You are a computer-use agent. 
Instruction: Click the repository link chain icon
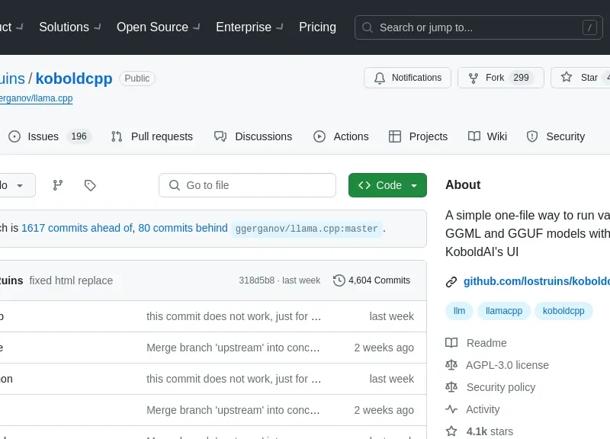pos(451,281)
